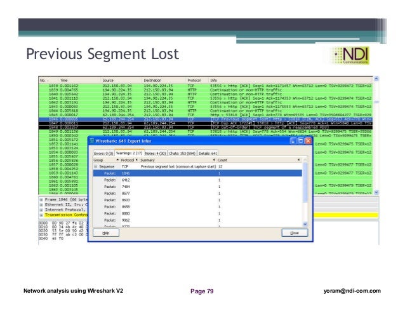Click the packet list scroll-down arrow

(376, 192)
